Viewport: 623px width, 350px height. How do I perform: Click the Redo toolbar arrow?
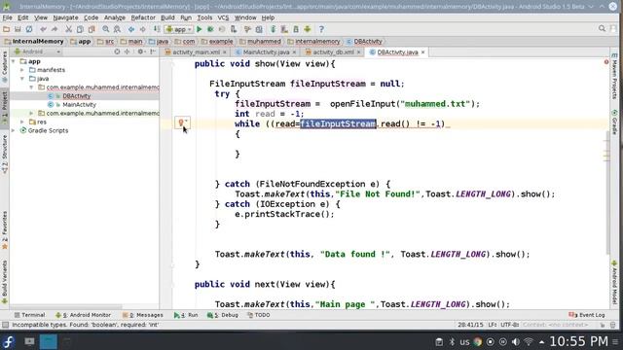click(x=55, y=29)
